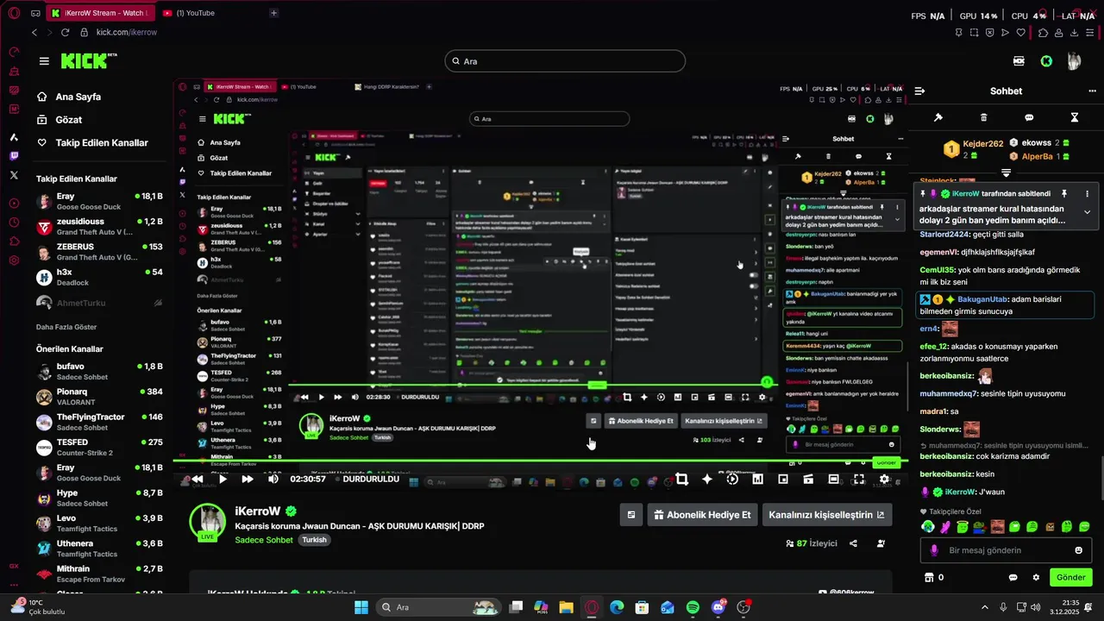The image size is (1104, 621).
Task: Unpin the pinned iKerroW message
Action: [x=1064, y=194]
